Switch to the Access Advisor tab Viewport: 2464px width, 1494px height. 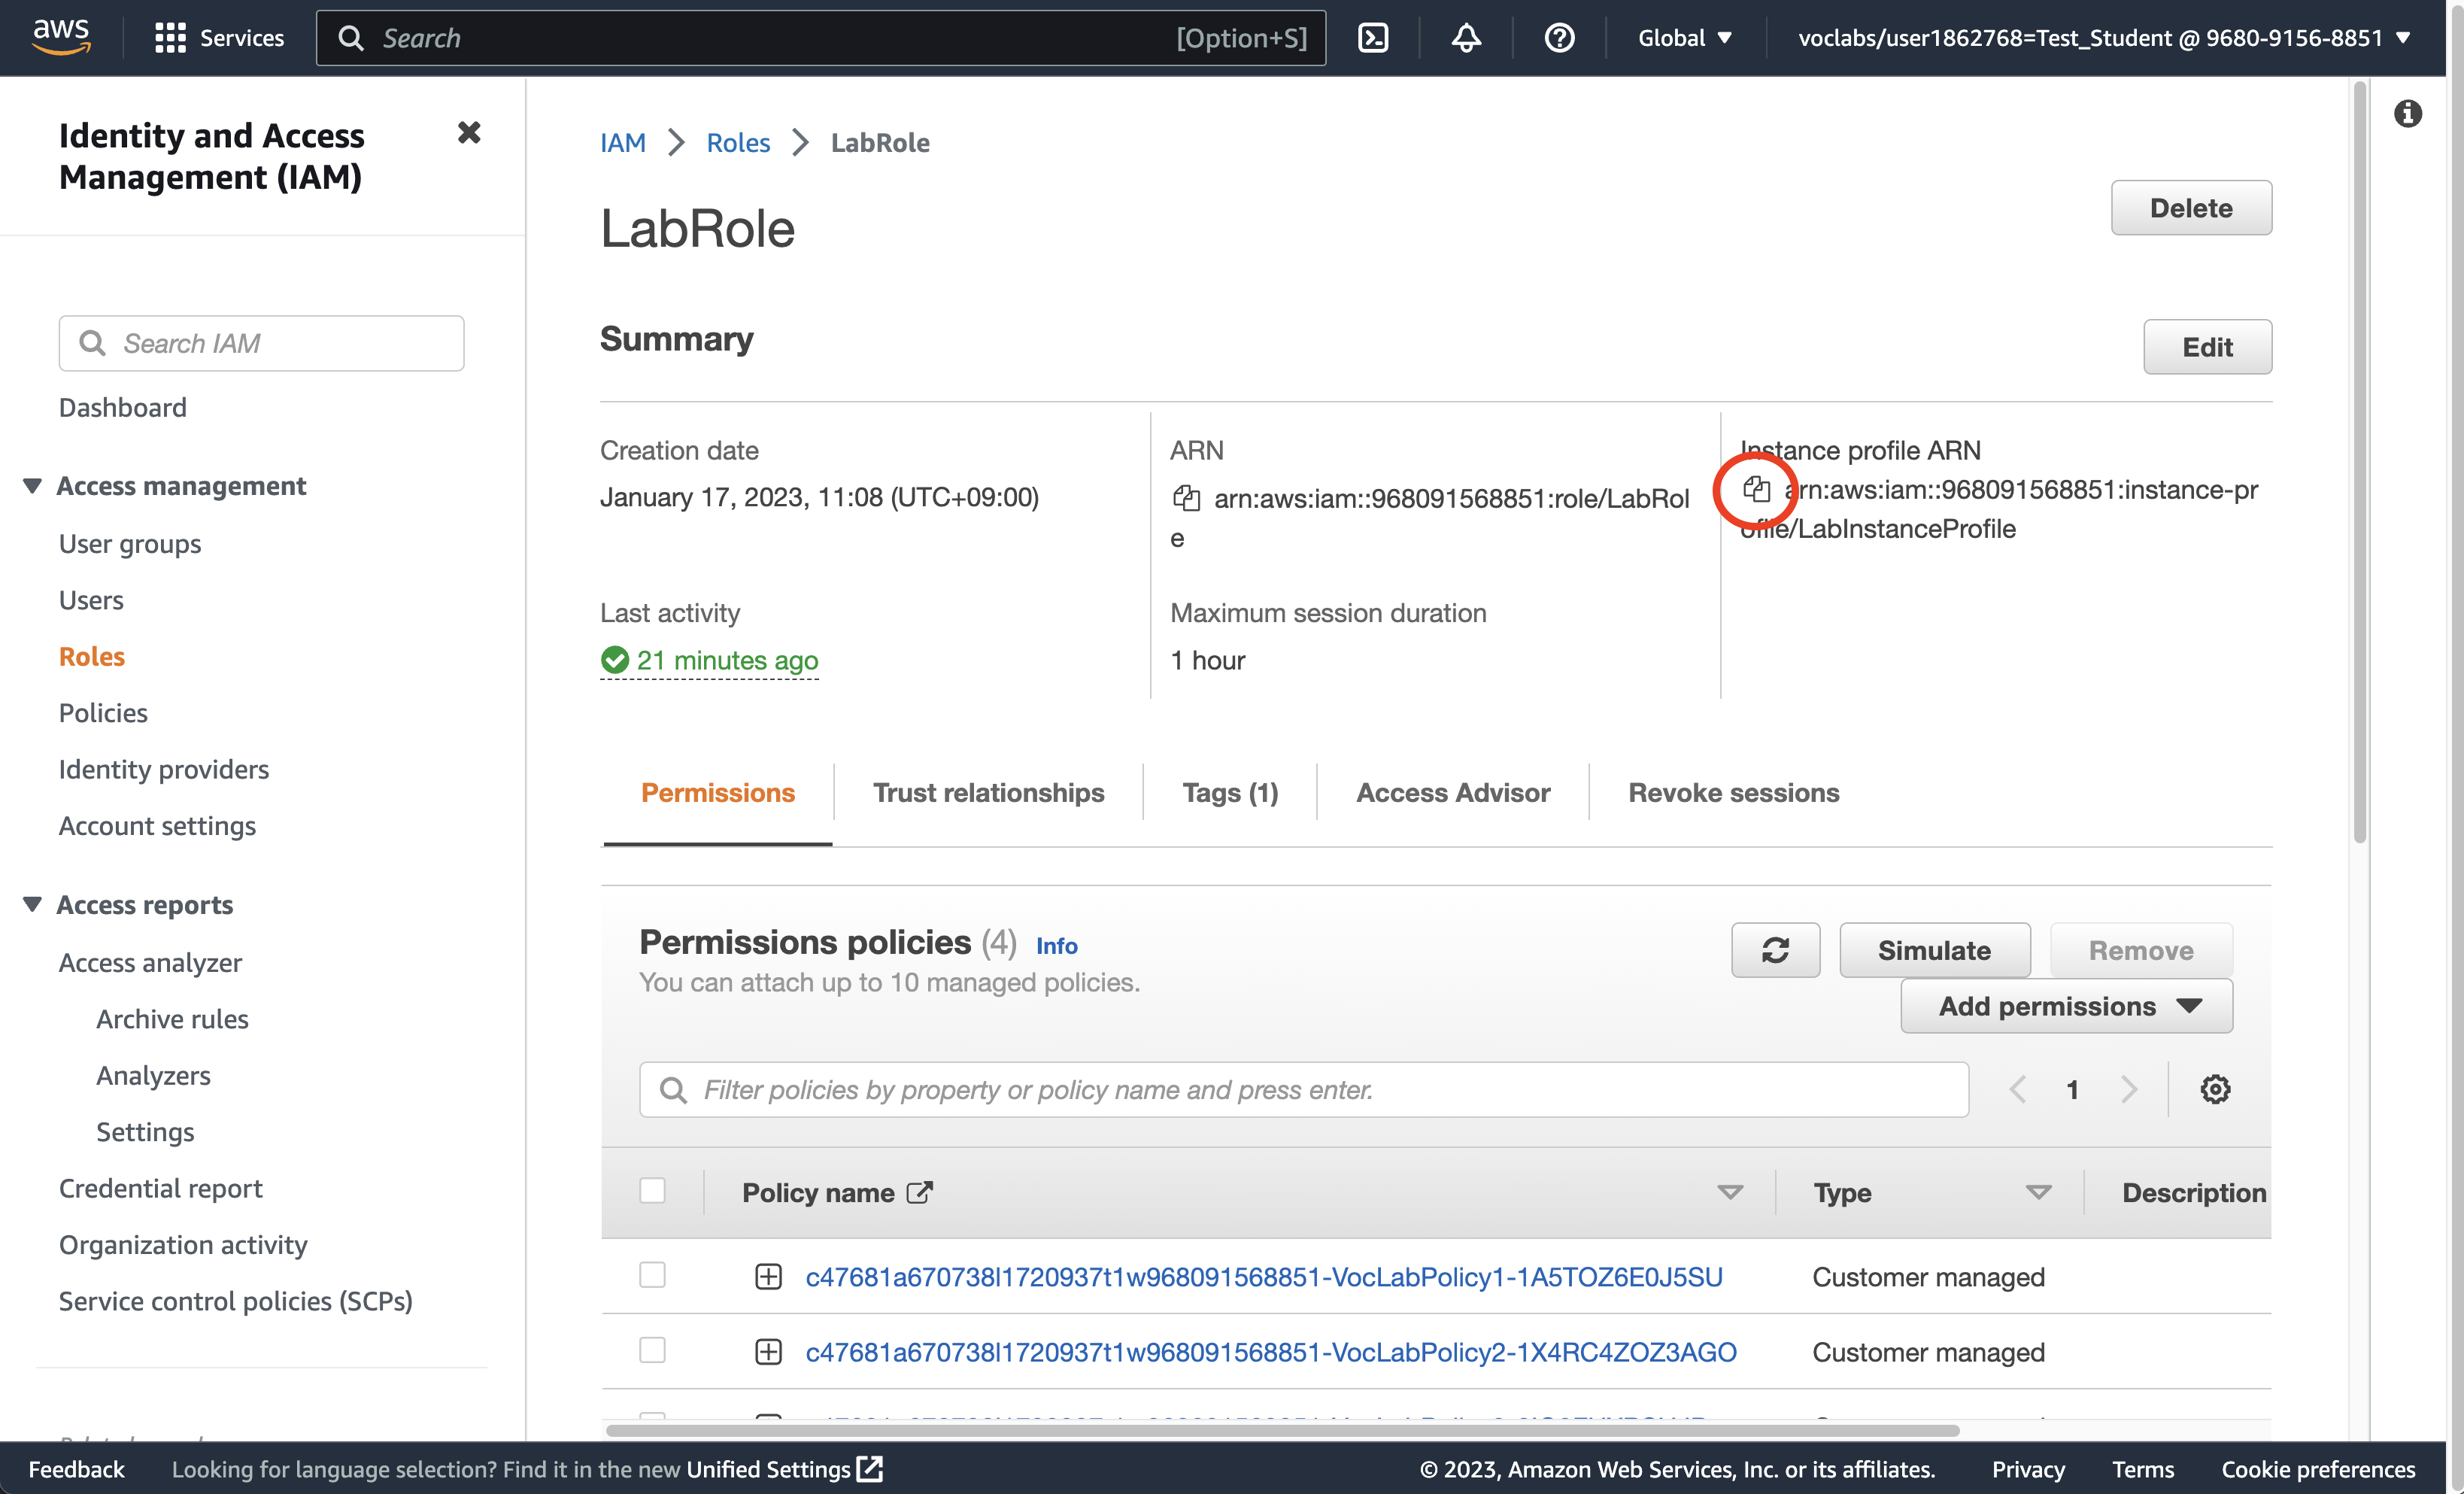tap(1452, 793)
